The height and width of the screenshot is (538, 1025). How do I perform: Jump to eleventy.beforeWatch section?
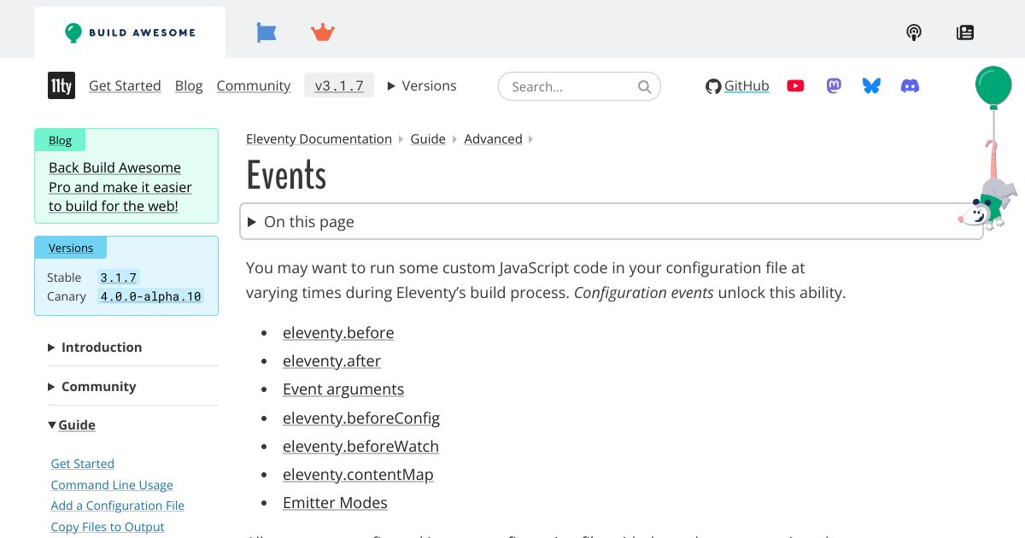pos(360,446)
